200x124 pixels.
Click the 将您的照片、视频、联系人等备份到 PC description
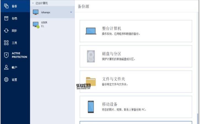(124, 109)
